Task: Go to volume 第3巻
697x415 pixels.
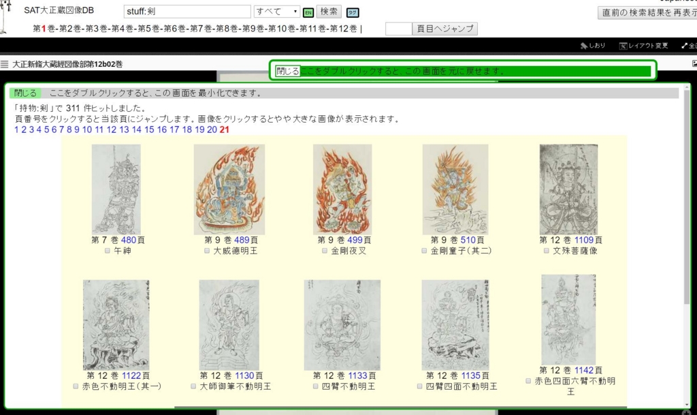Action: [x=97, y=29]
